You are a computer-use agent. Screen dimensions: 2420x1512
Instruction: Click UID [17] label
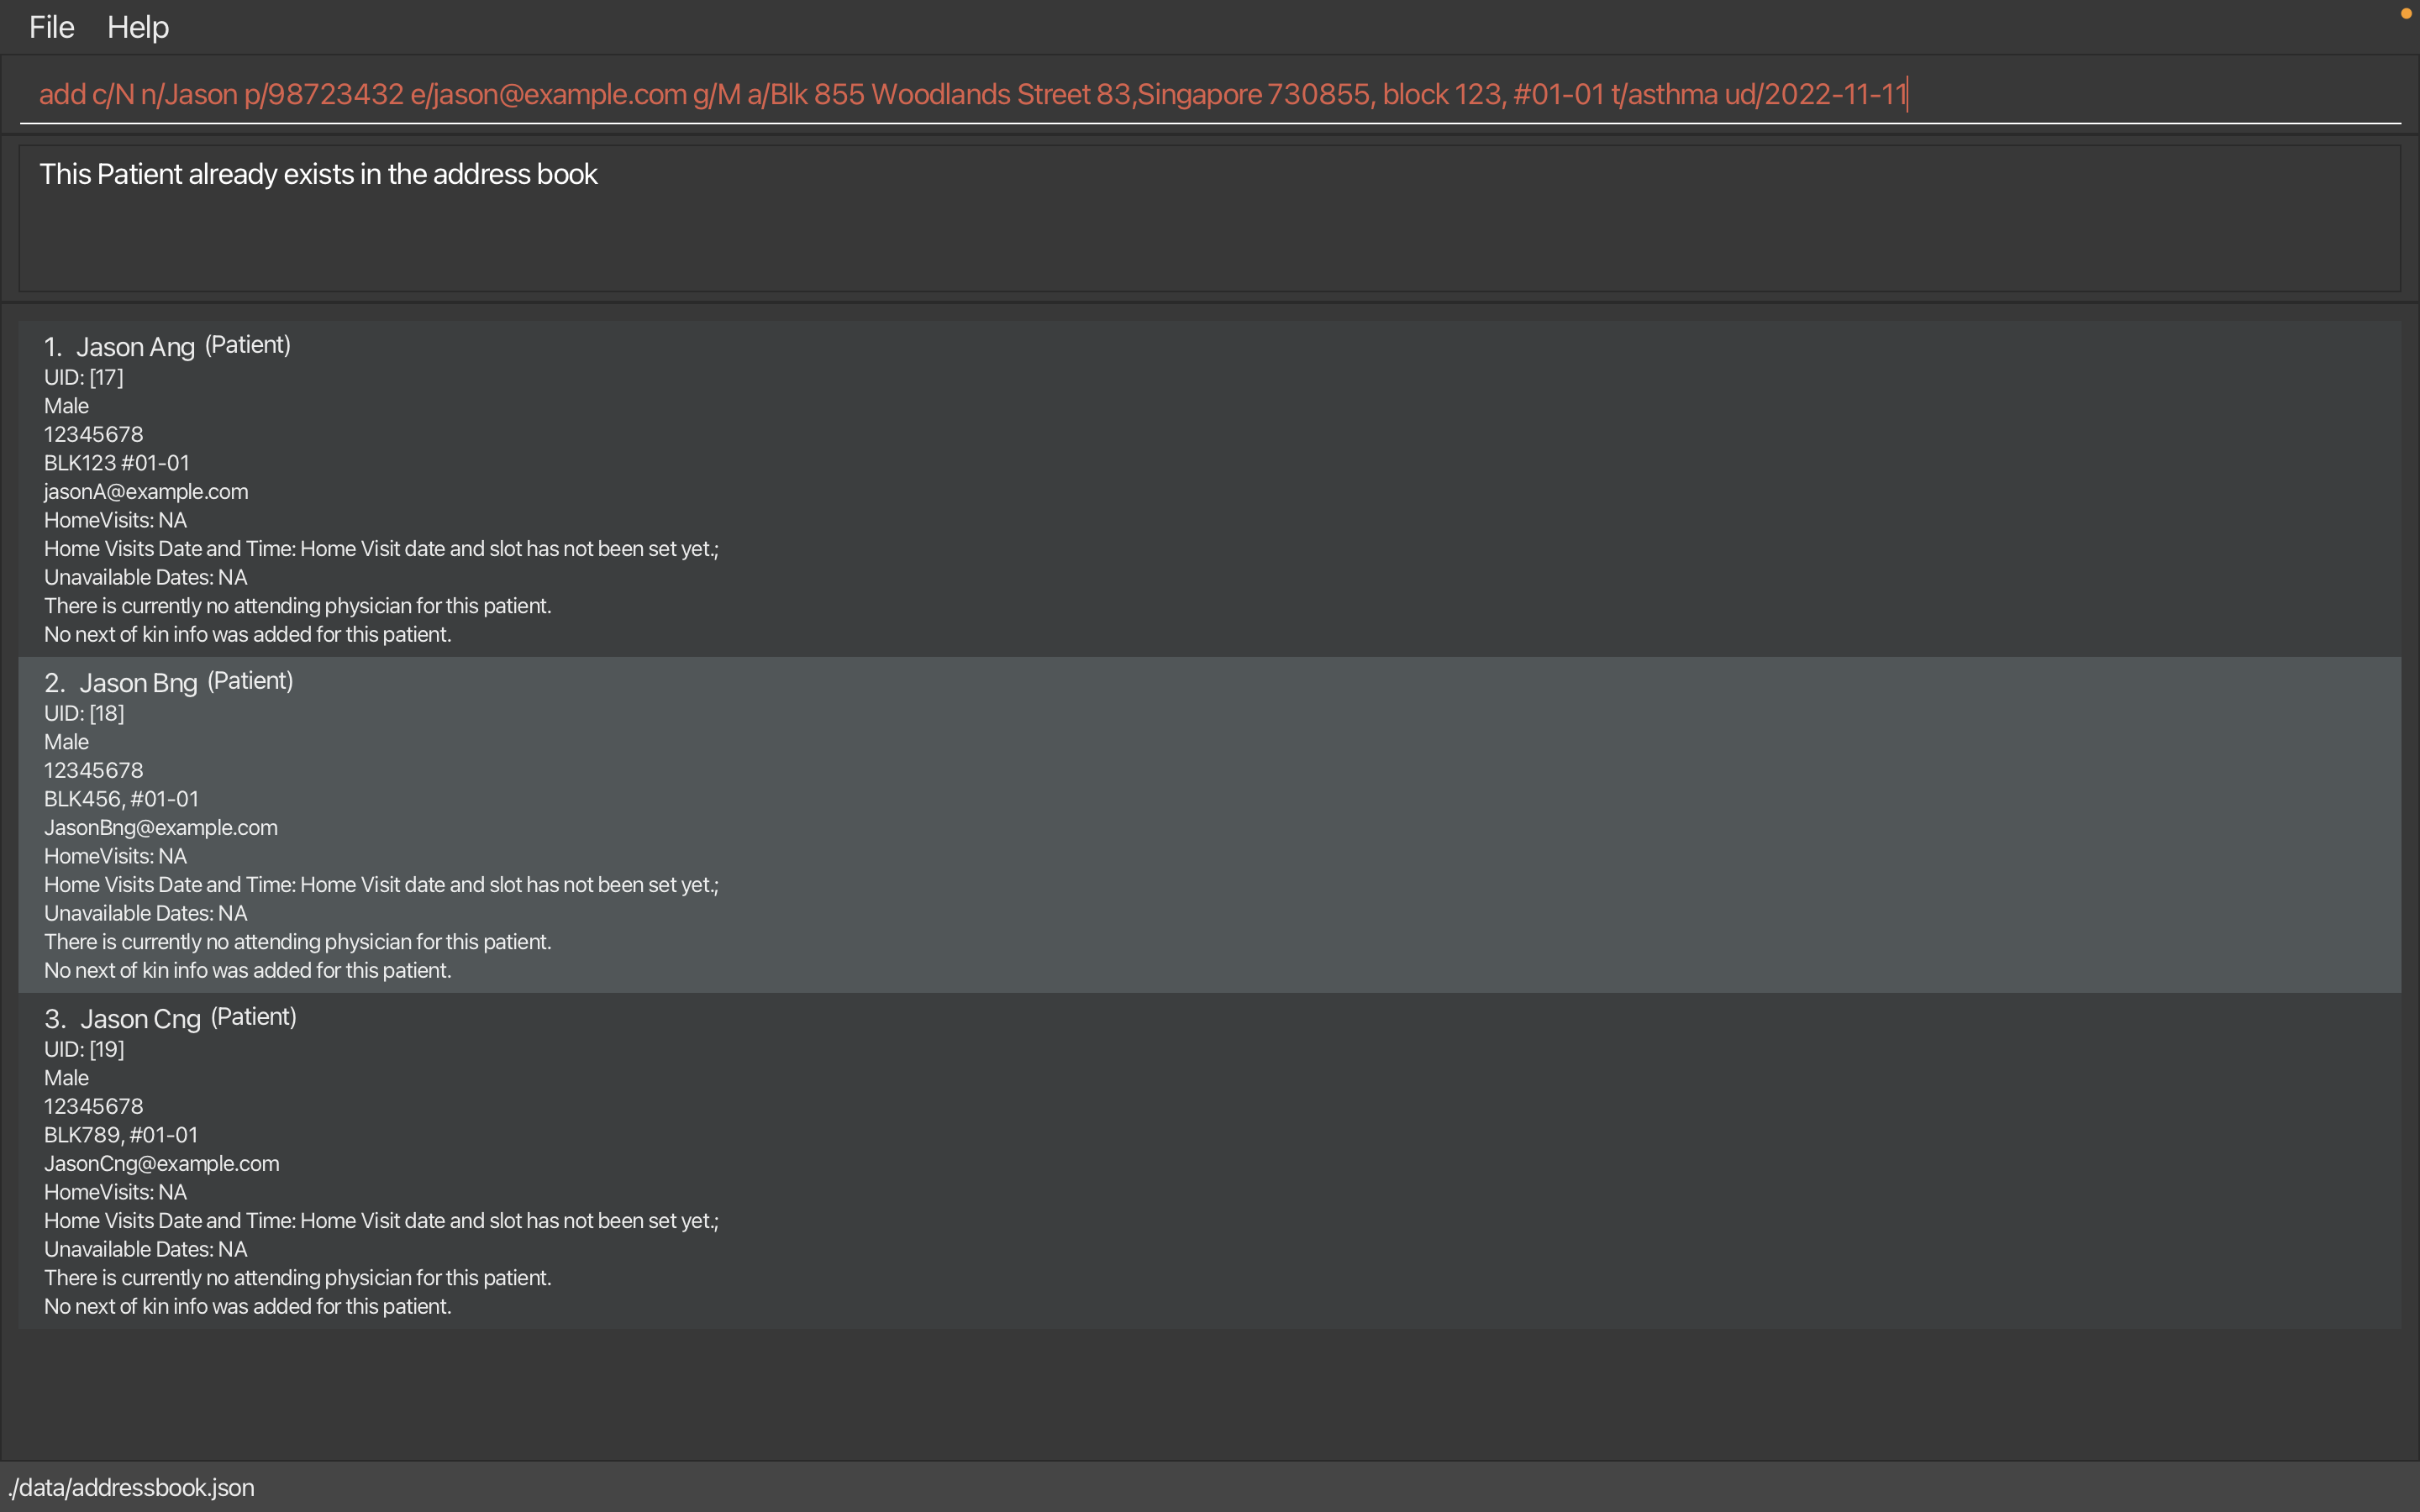pos(84,377)
